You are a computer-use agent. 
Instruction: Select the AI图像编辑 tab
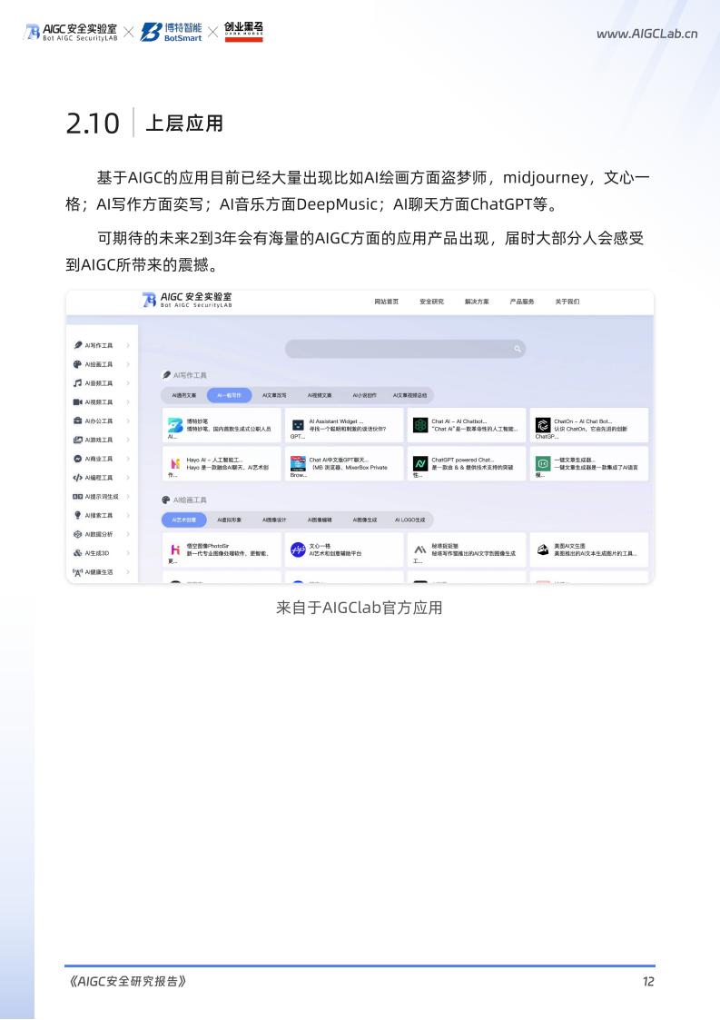point(320,520)
